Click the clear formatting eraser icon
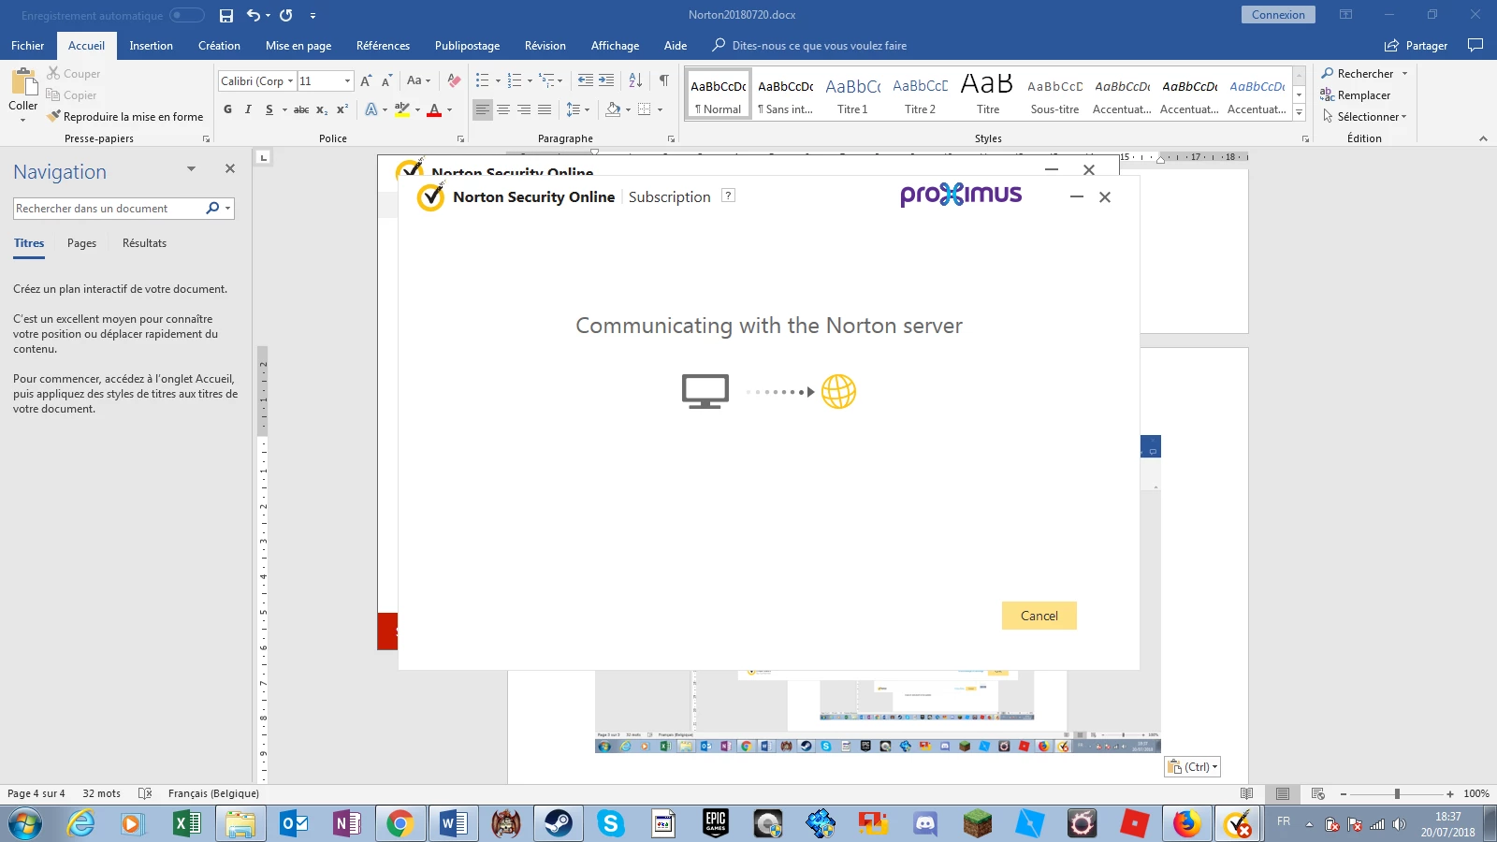The image size is (1497, 842). [454, 80]
